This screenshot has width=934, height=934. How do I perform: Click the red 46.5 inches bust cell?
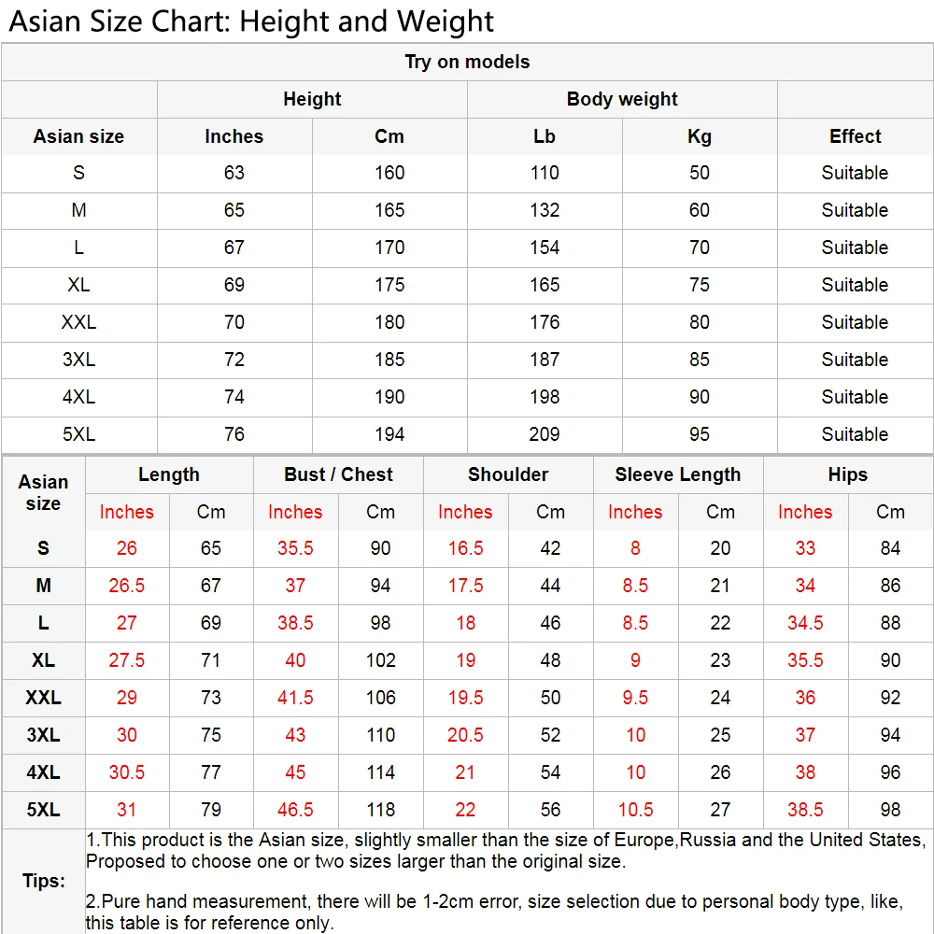tap(295, 810)
